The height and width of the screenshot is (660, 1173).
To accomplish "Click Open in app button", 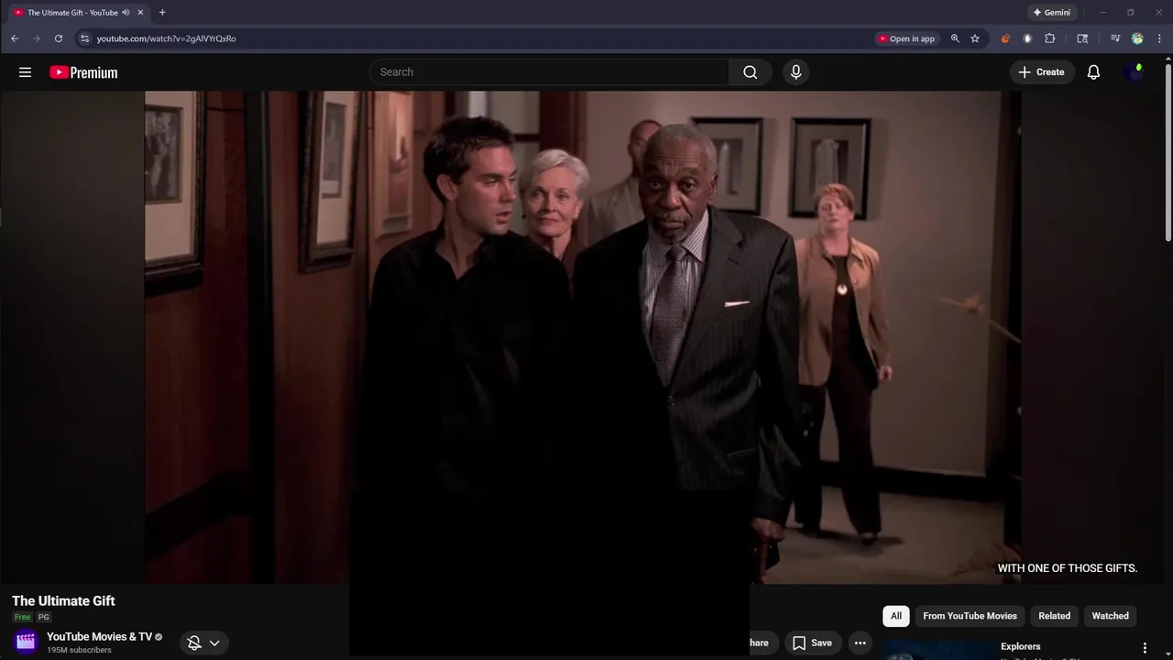I will 906,38.
